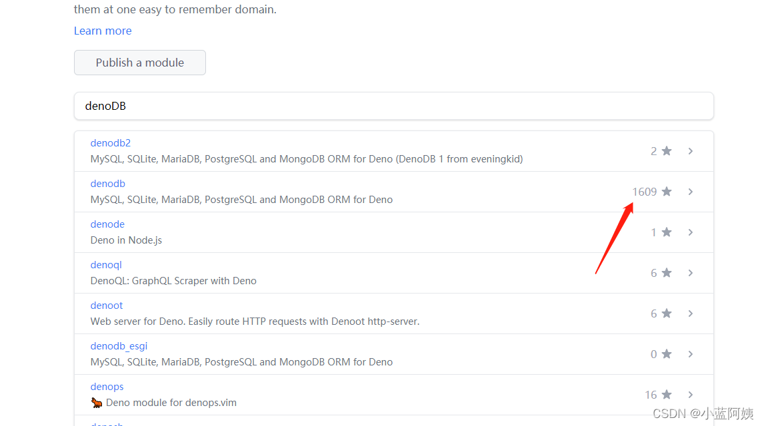The width and height of the screenshot is (764, 426).
Task: Click the 2 star count for denodb2
Action: pos(654,151)
